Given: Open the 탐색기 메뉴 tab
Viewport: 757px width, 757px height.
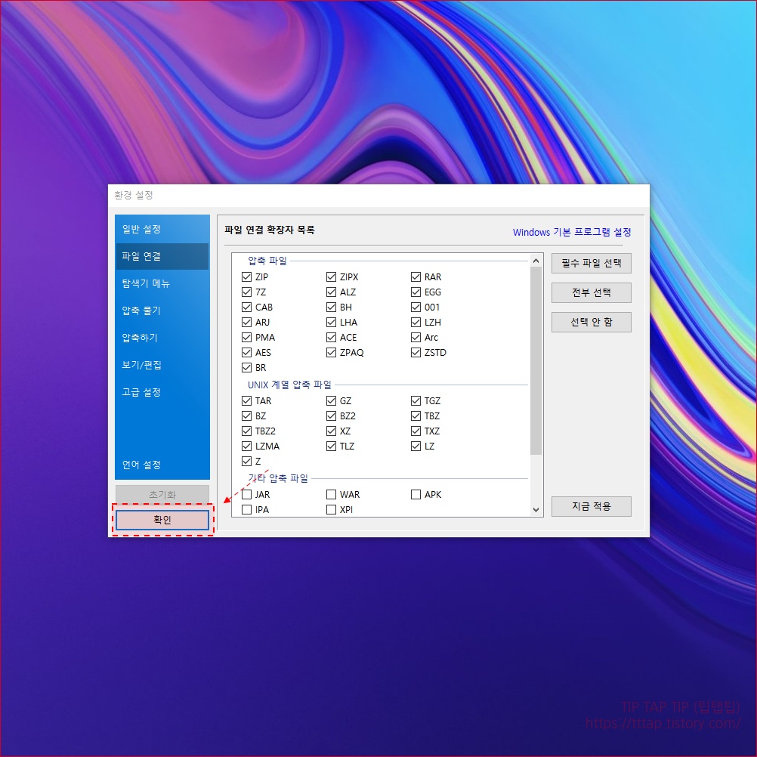Looking at the screenshot, I should point(162,283).
